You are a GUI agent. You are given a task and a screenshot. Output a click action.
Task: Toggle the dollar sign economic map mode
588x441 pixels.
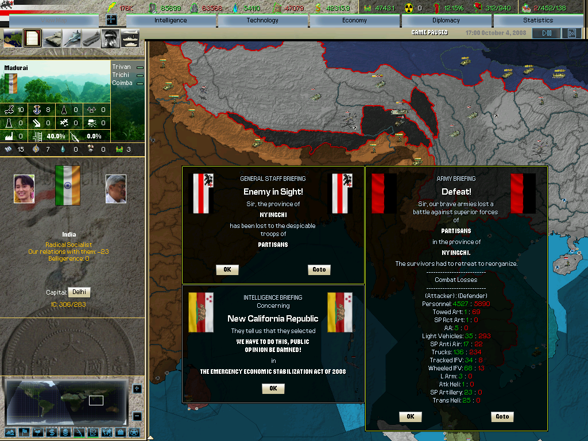[51, 432]
